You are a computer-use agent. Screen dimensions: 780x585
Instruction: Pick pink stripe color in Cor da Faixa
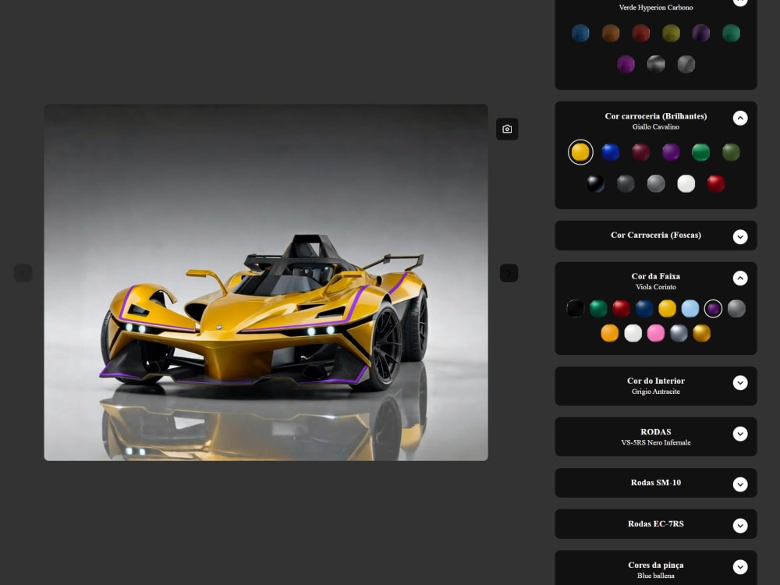(x=656, y=333)
